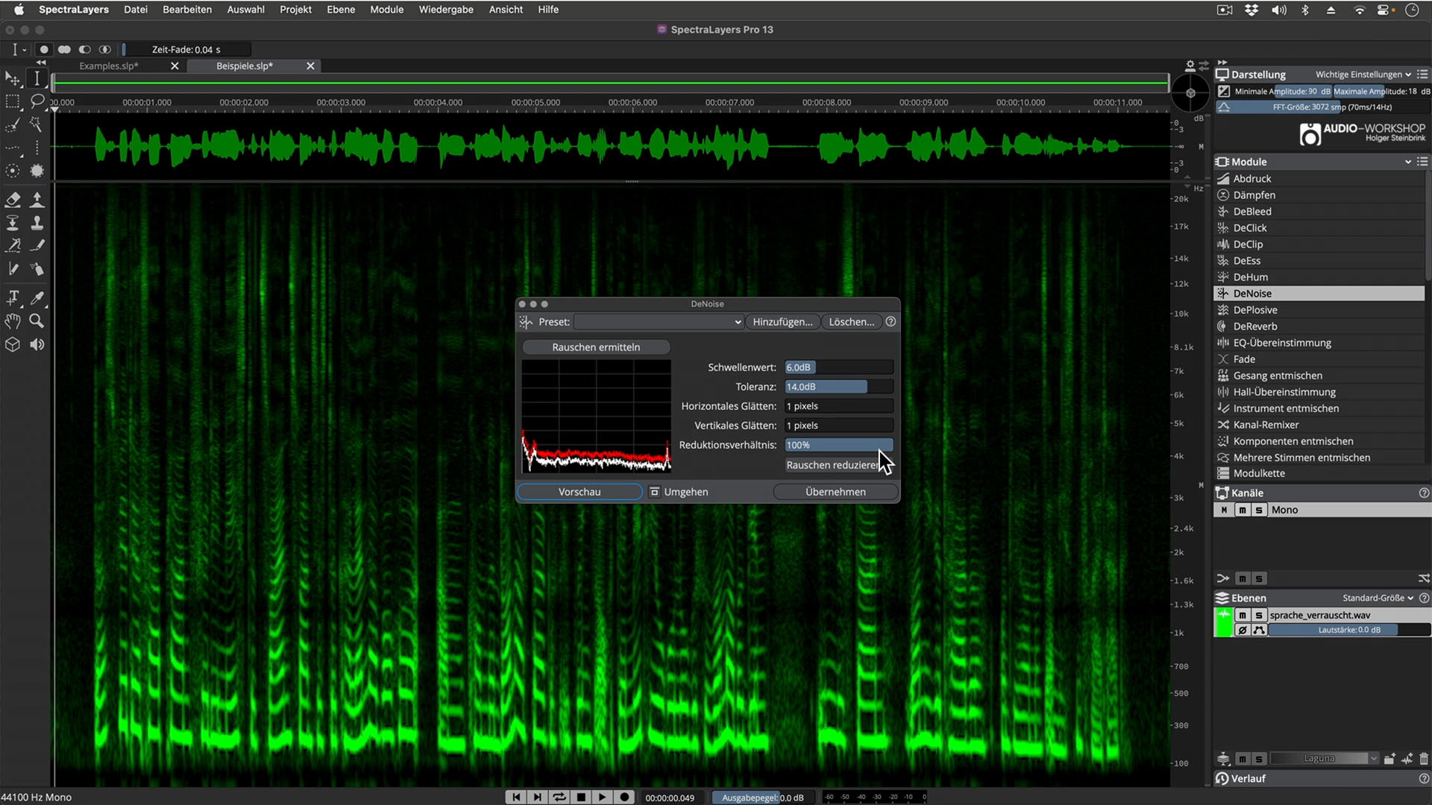
Task: Open the Module panel list menu
Action: [1422, 162]
